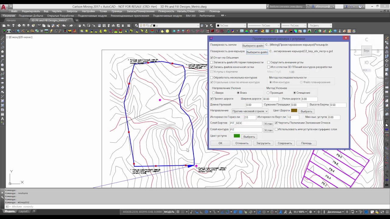This screenshot has height=219, width=390.
Task: Click the Print (plot) toolbar icon
Action: click(19, 26)
